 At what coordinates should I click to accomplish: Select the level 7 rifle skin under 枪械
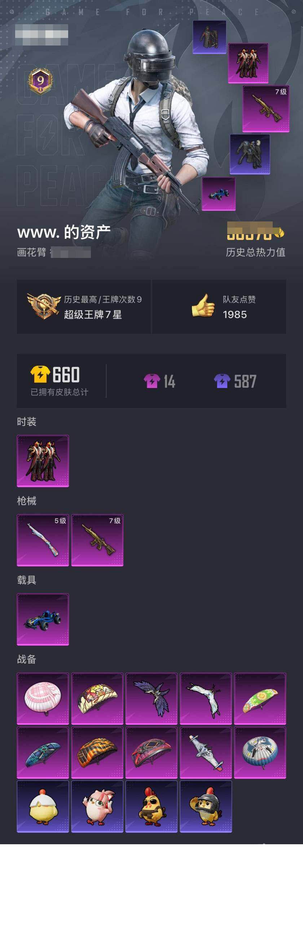[x=97, y=540]
